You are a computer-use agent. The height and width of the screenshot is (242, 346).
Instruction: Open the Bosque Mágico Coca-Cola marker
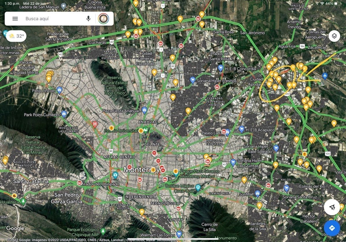coord(198,188)
